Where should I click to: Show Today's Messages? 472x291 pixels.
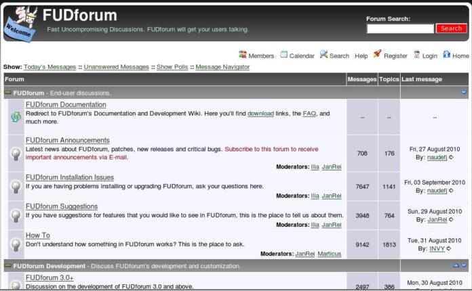(50, 67)
